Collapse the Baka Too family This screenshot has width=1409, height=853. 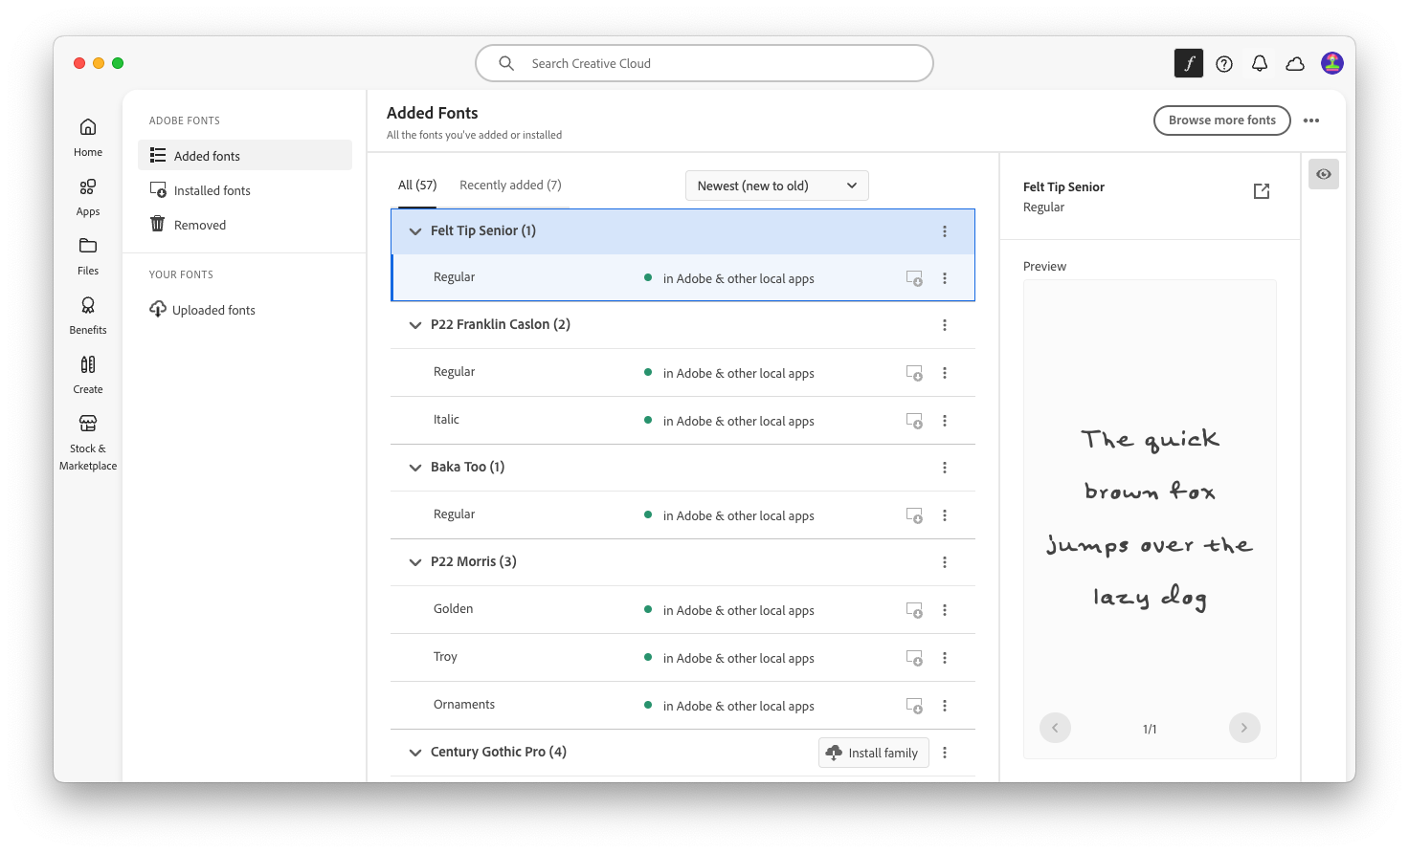tap(415, 468)
